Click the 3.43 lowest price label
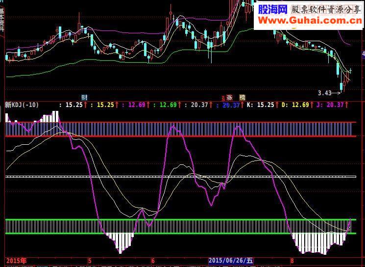365x267 pixels. click(x=324, y=93)
